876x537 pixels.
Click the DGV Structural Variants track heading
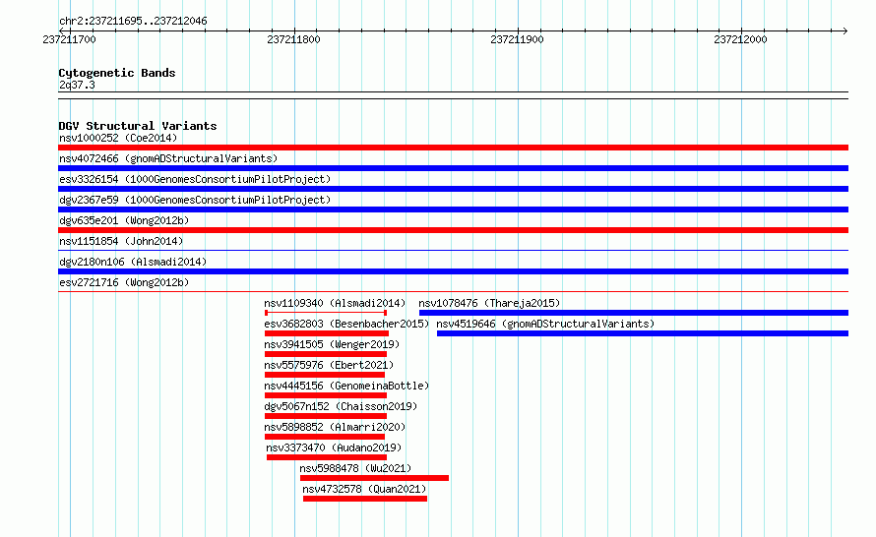pyautogui.click(x=138, y=126)
